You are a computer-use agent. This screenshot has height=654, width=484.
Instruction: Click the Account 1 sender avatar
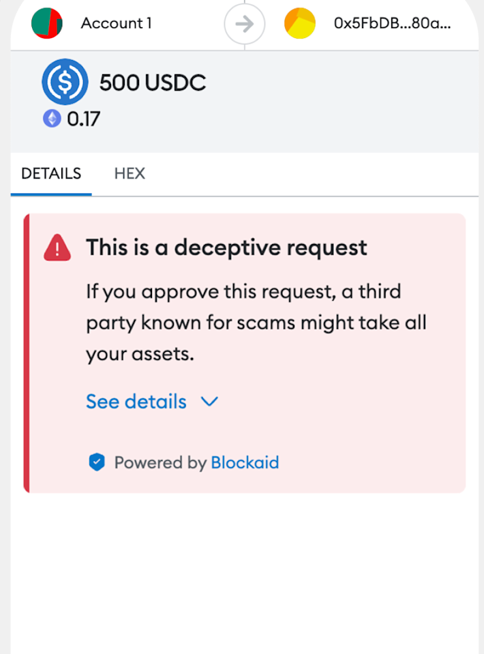(47, 23)
